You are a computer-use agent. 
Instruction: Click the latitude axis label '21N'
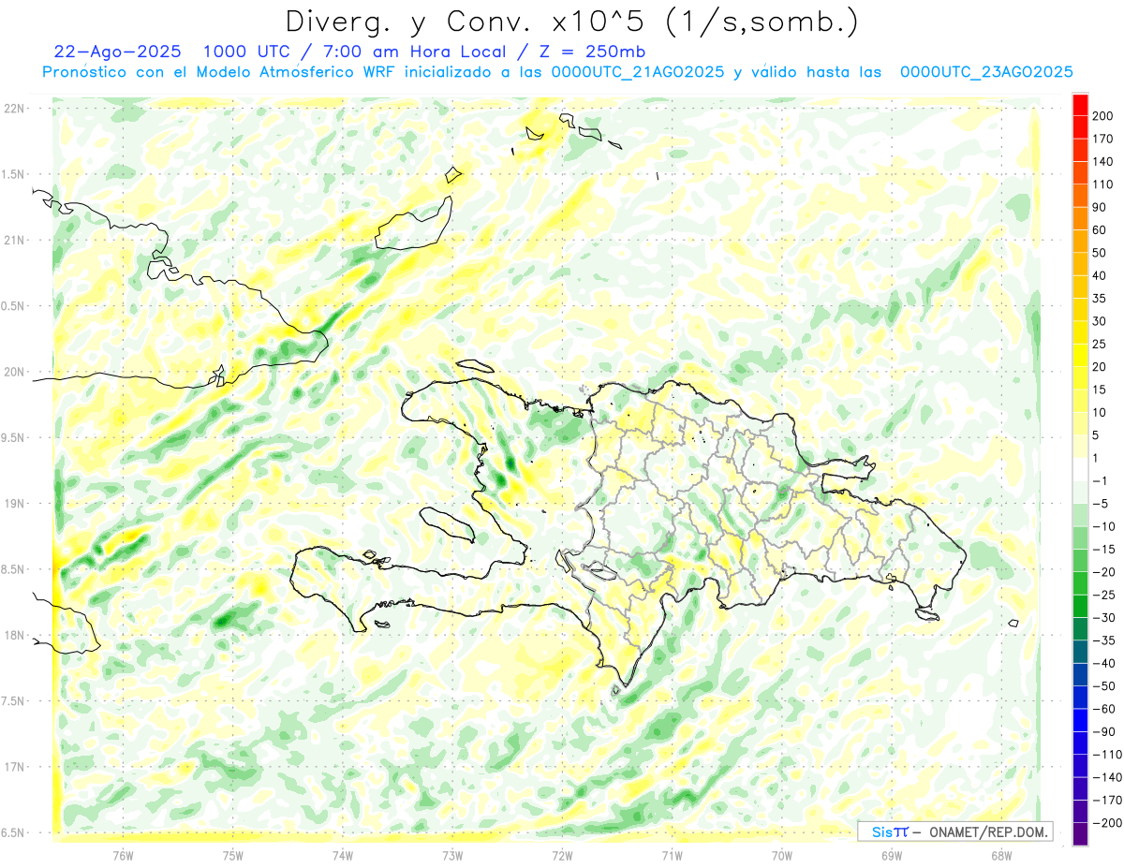(15, 240)
